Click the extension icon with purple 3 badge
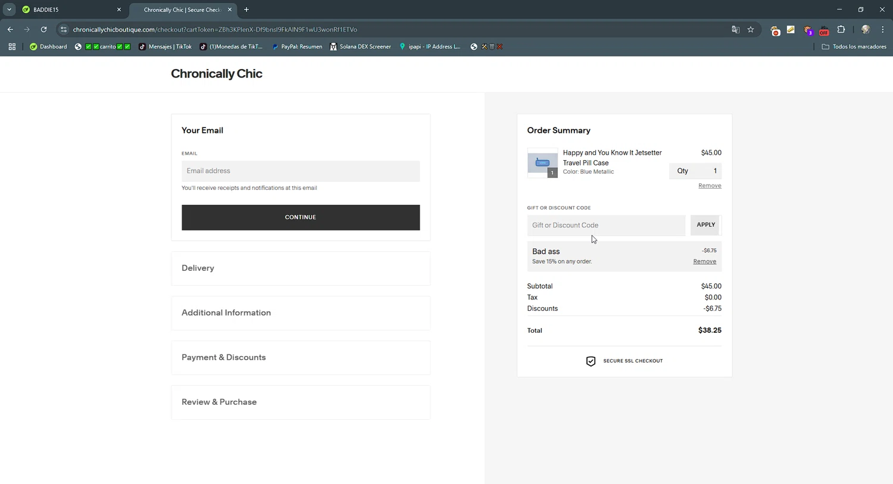Image resolution: width=893 pixels, height=484 pixels. [x=808, y=30]
